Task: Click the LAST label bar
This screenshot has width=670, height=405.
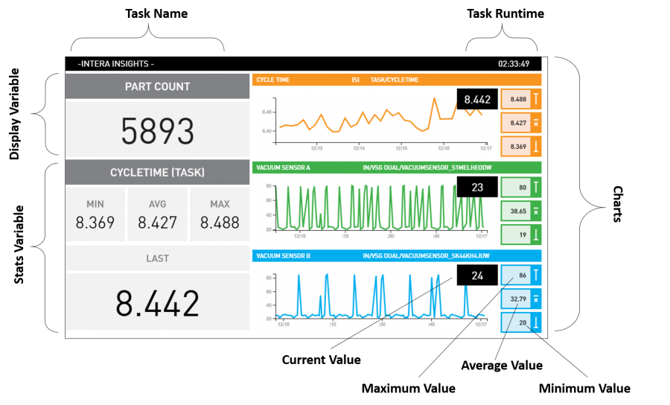Action: 157,258
